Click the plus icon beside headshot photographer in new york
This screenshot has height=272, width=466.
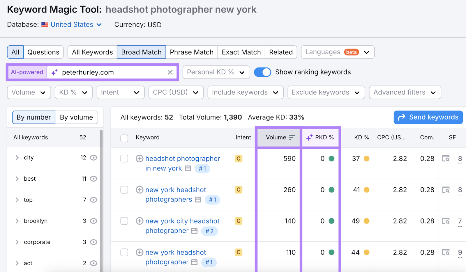[x=140, y=159]
